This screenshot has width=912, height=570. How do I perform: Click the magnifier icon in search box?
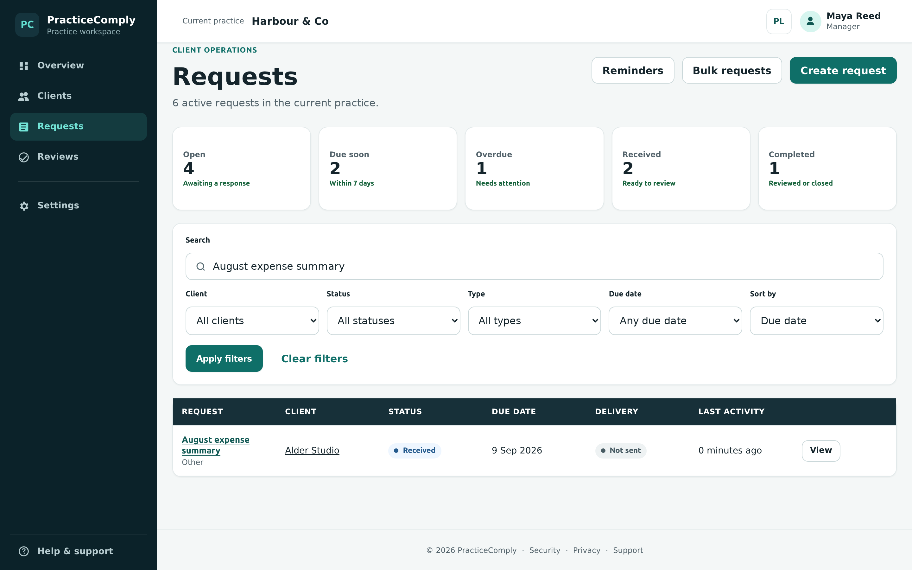[x=201, y=267]
